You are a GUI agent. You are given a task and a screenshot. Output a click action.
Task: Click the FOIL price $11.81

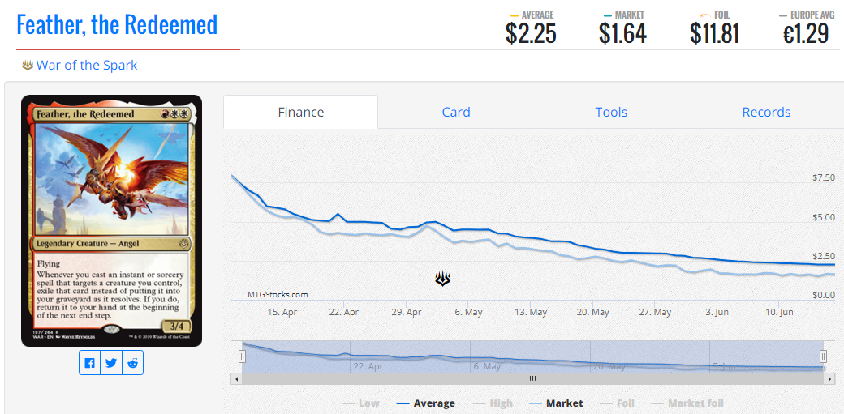click(x=715, y=34)
